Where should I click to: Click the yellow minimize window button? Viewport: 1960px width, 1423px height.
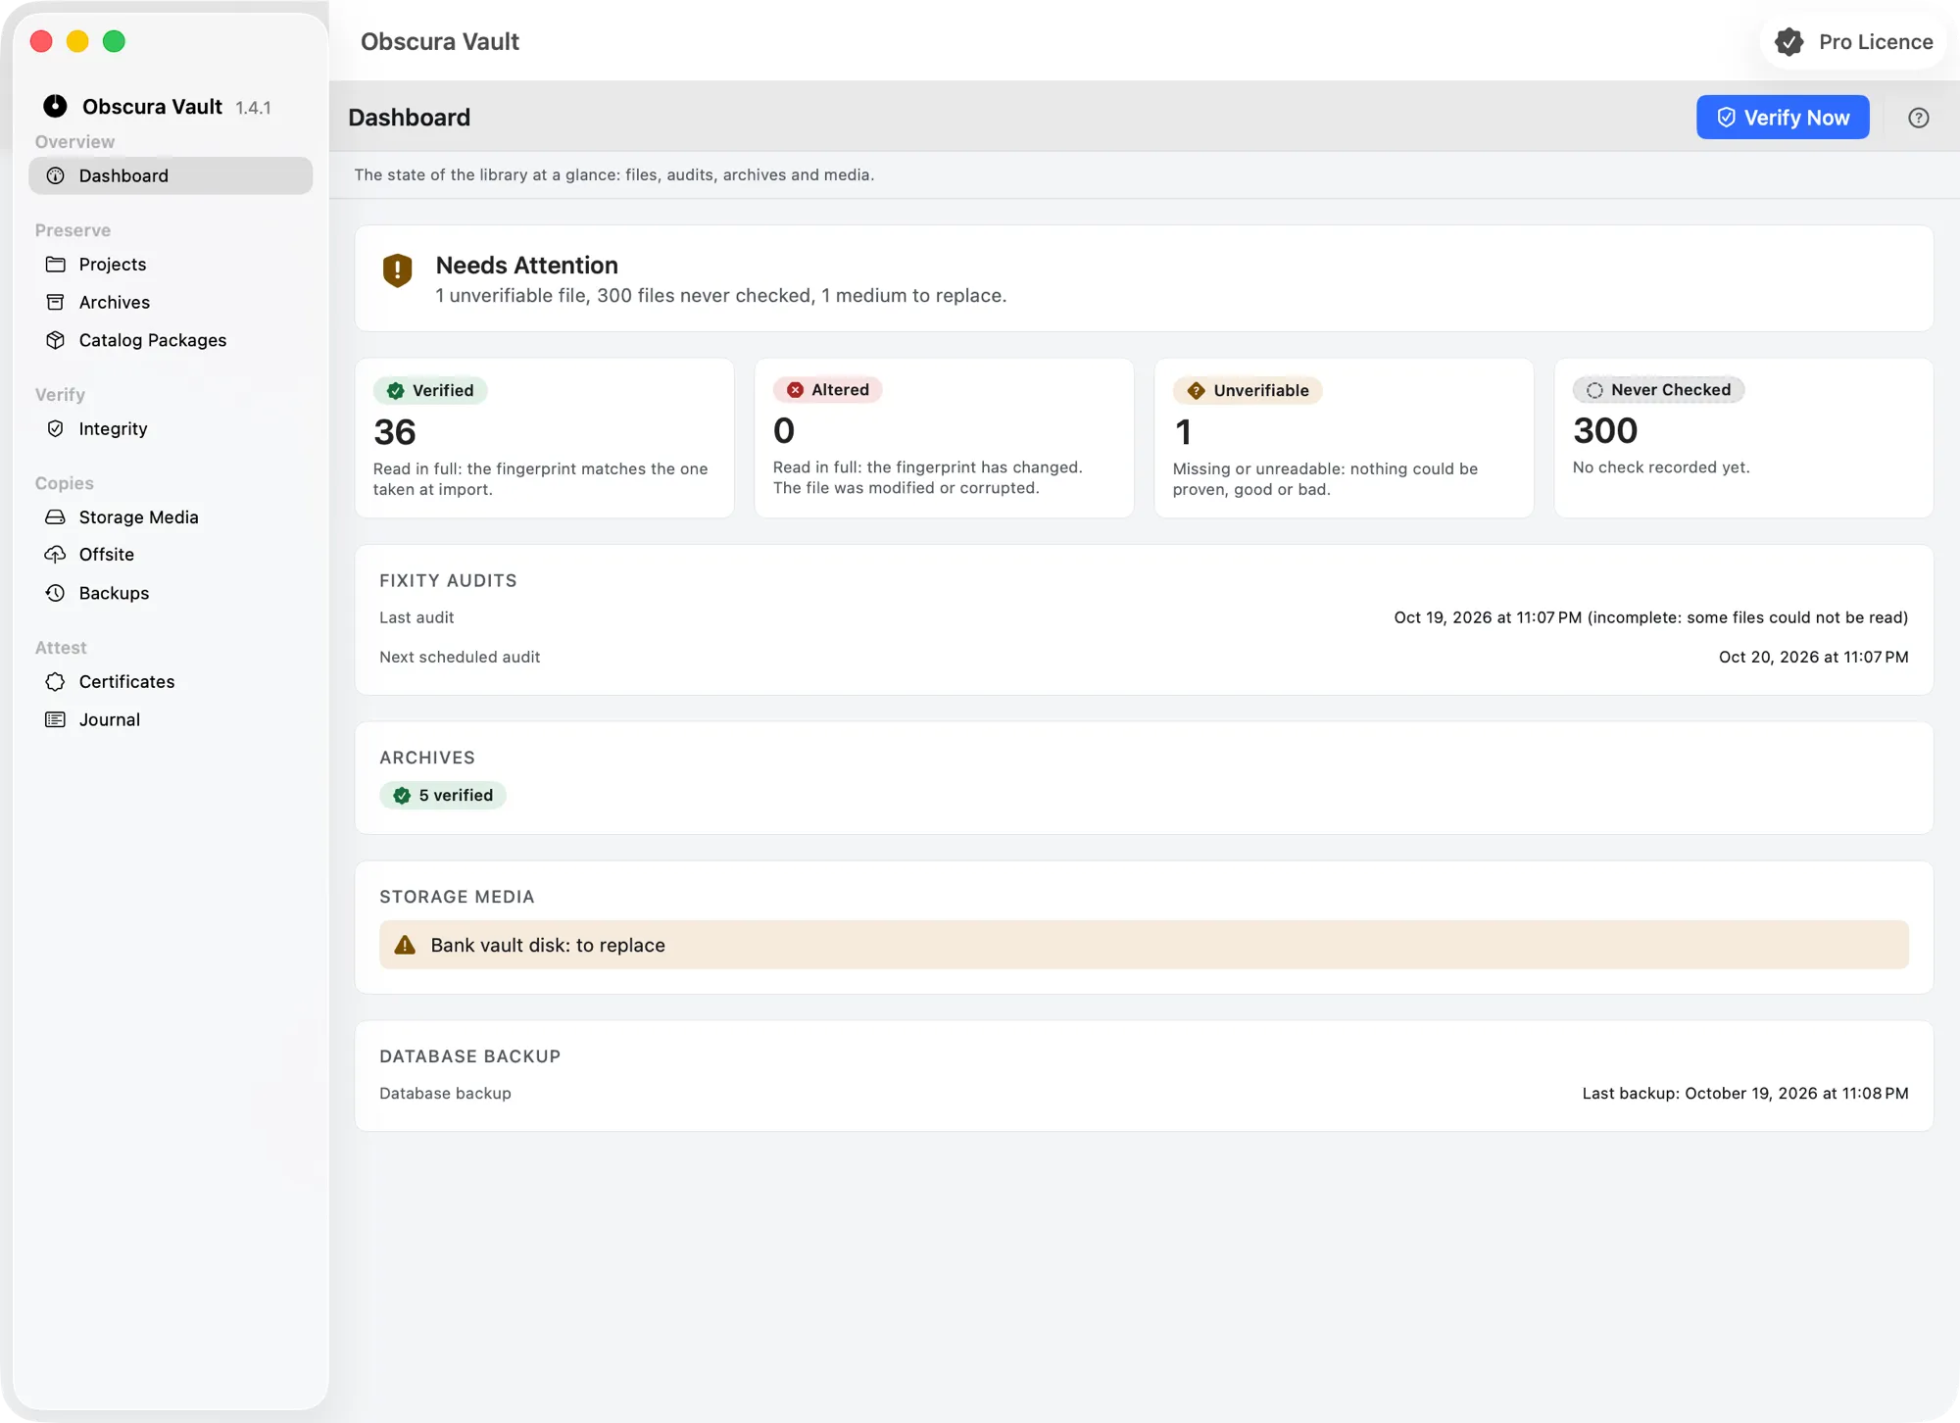[x=77, y=41]
